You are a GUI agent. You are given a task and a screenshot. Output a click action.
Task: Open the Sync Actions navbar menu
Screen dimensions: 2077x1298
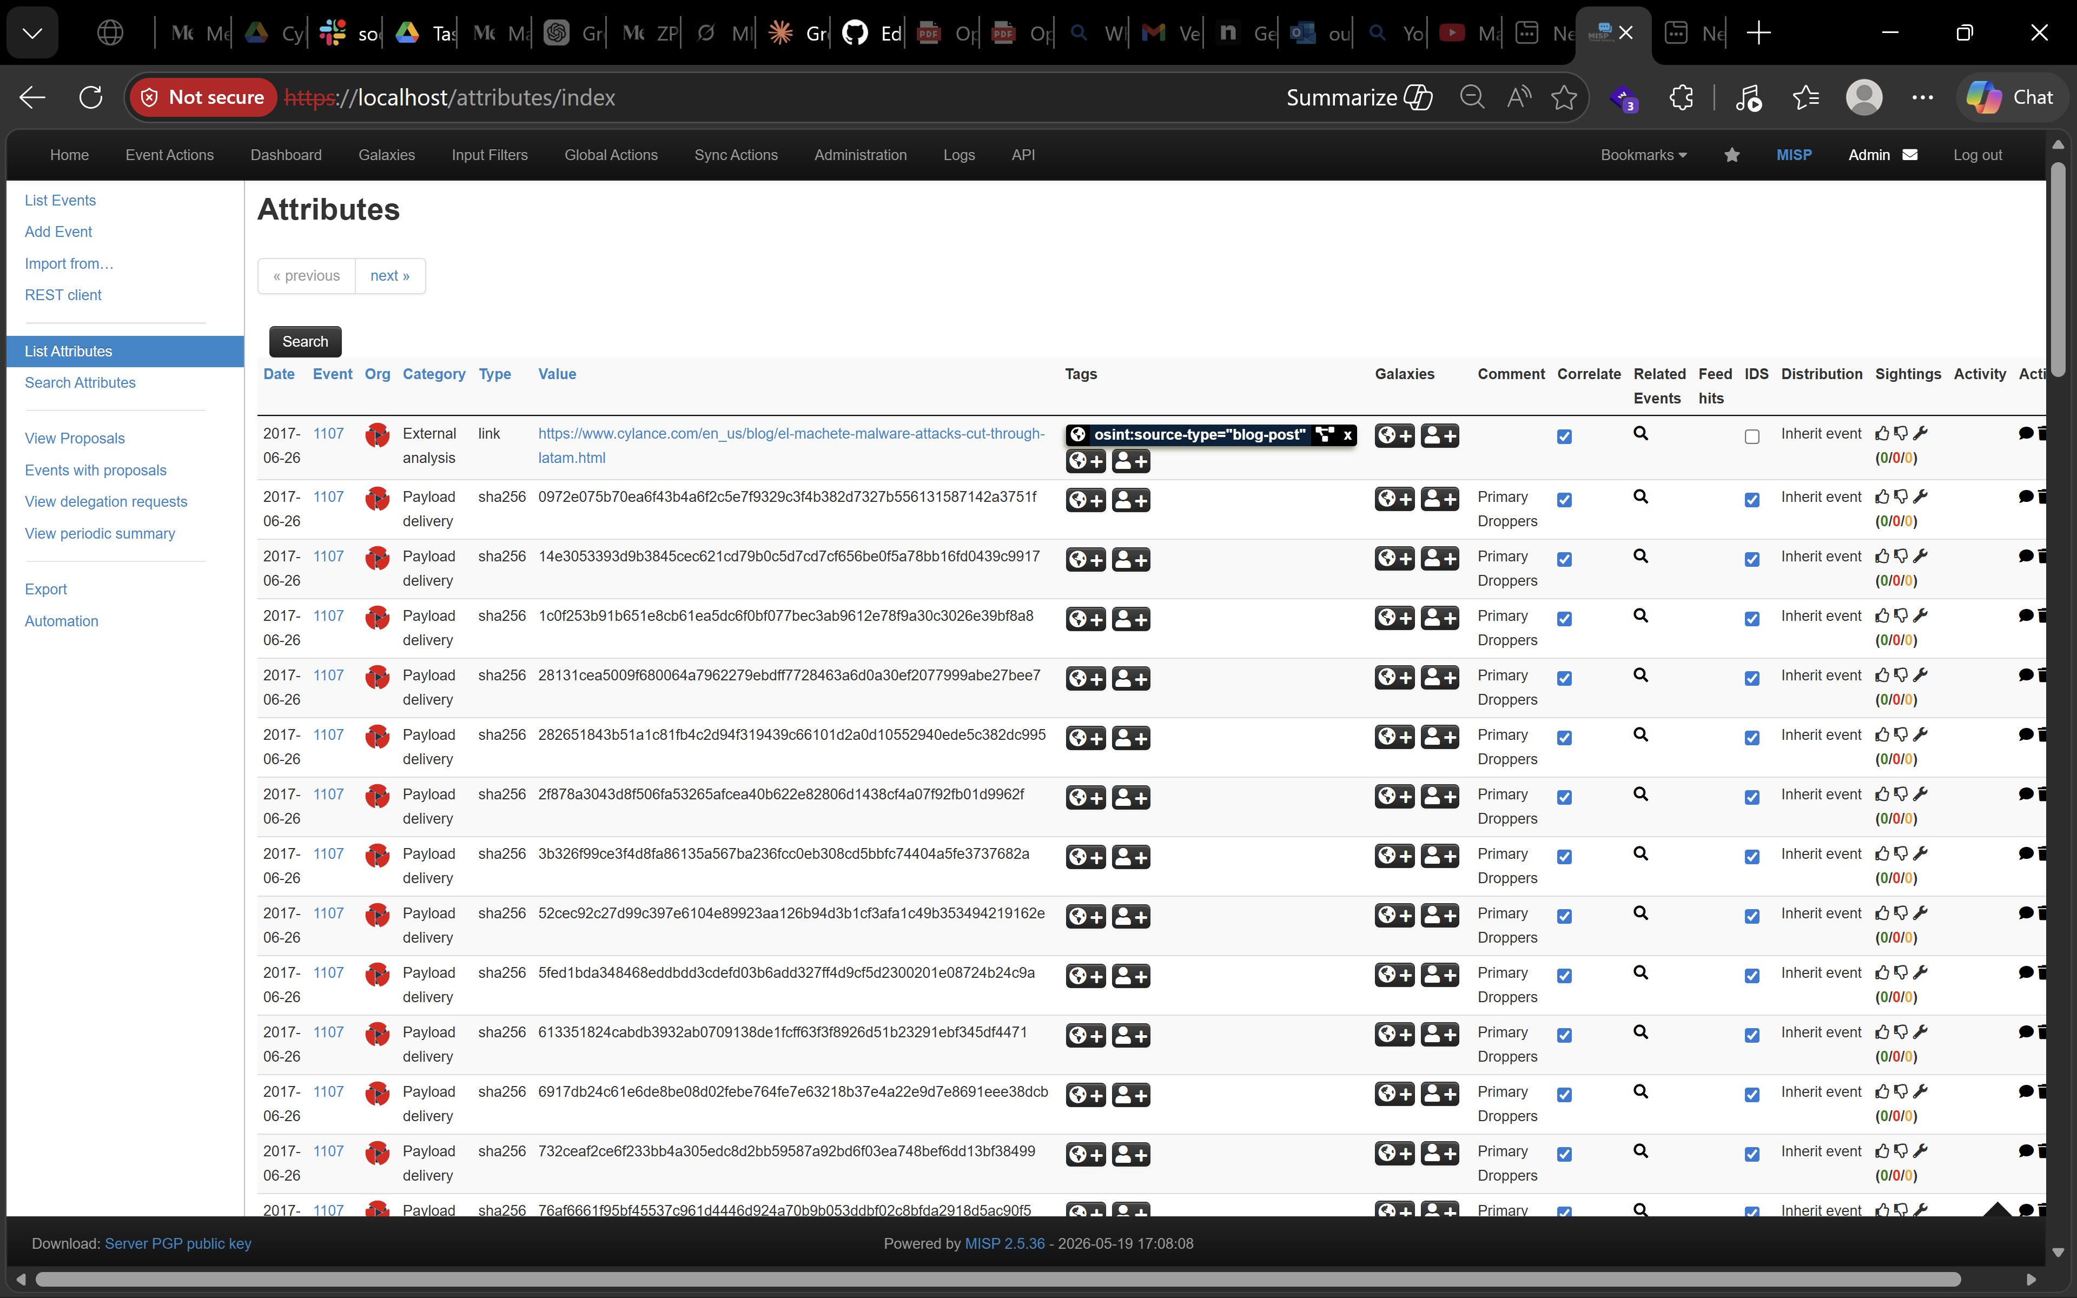coord(736,155)
